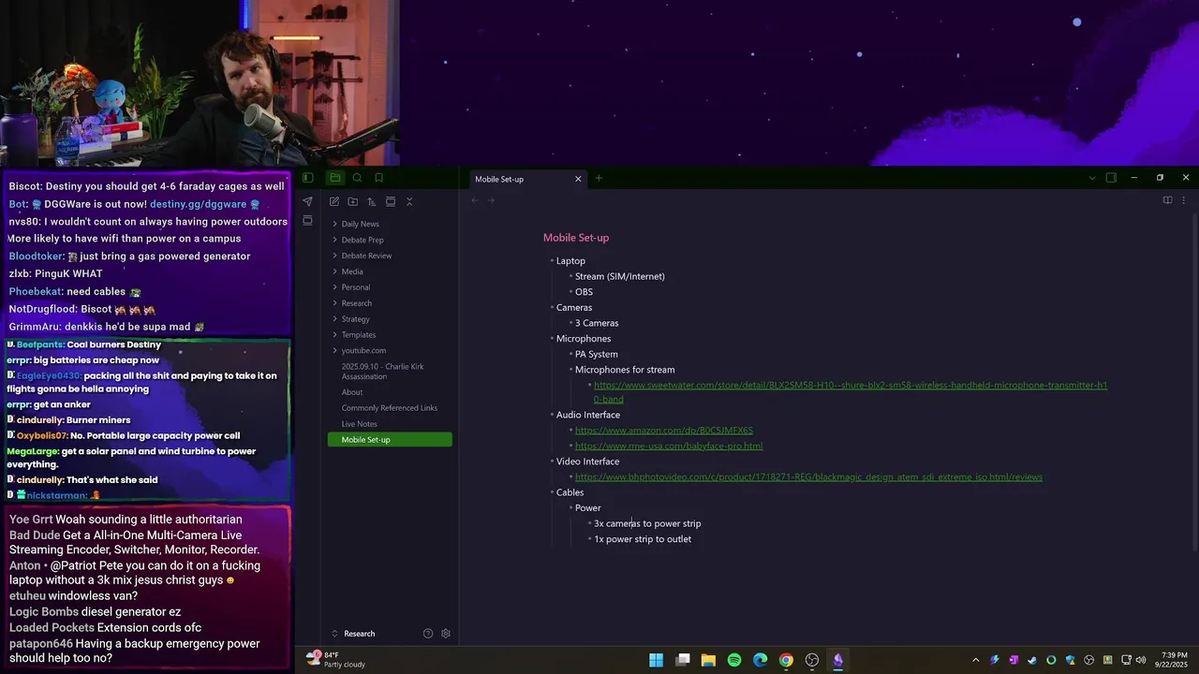Click the 'Video Interface' bullet
This screenshot has height=674, width=1199.
click(x=587, y=462)
